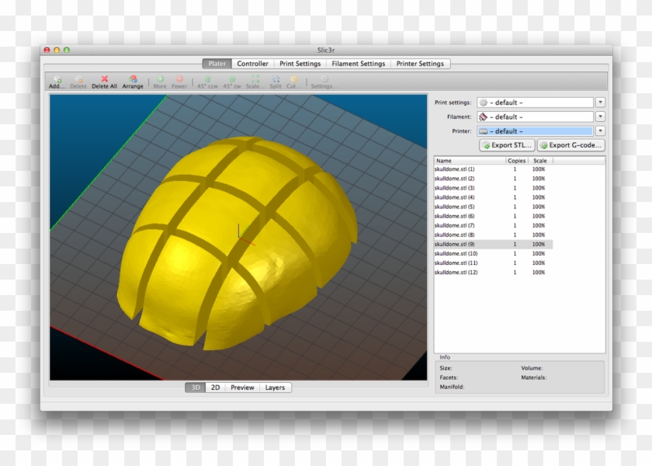Open the Filament Settings tab
Viewport: 652px width, 466px height.
359,64
